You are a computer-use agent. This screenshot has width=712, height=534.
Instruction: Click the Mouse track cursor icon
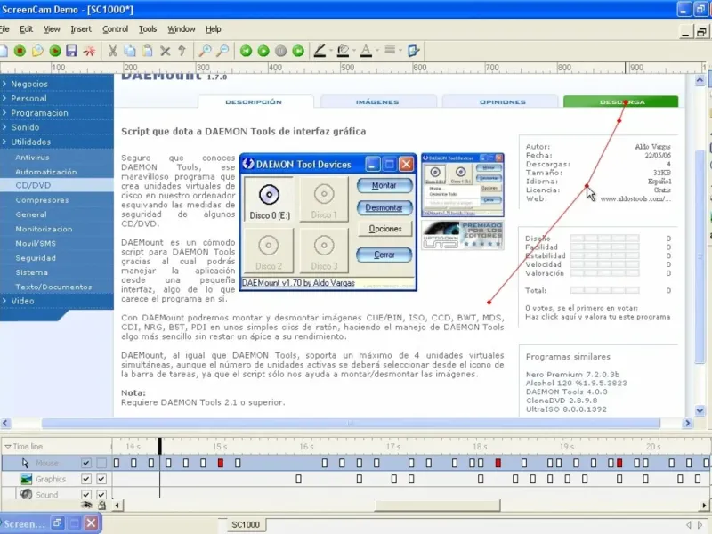[26, 463]
